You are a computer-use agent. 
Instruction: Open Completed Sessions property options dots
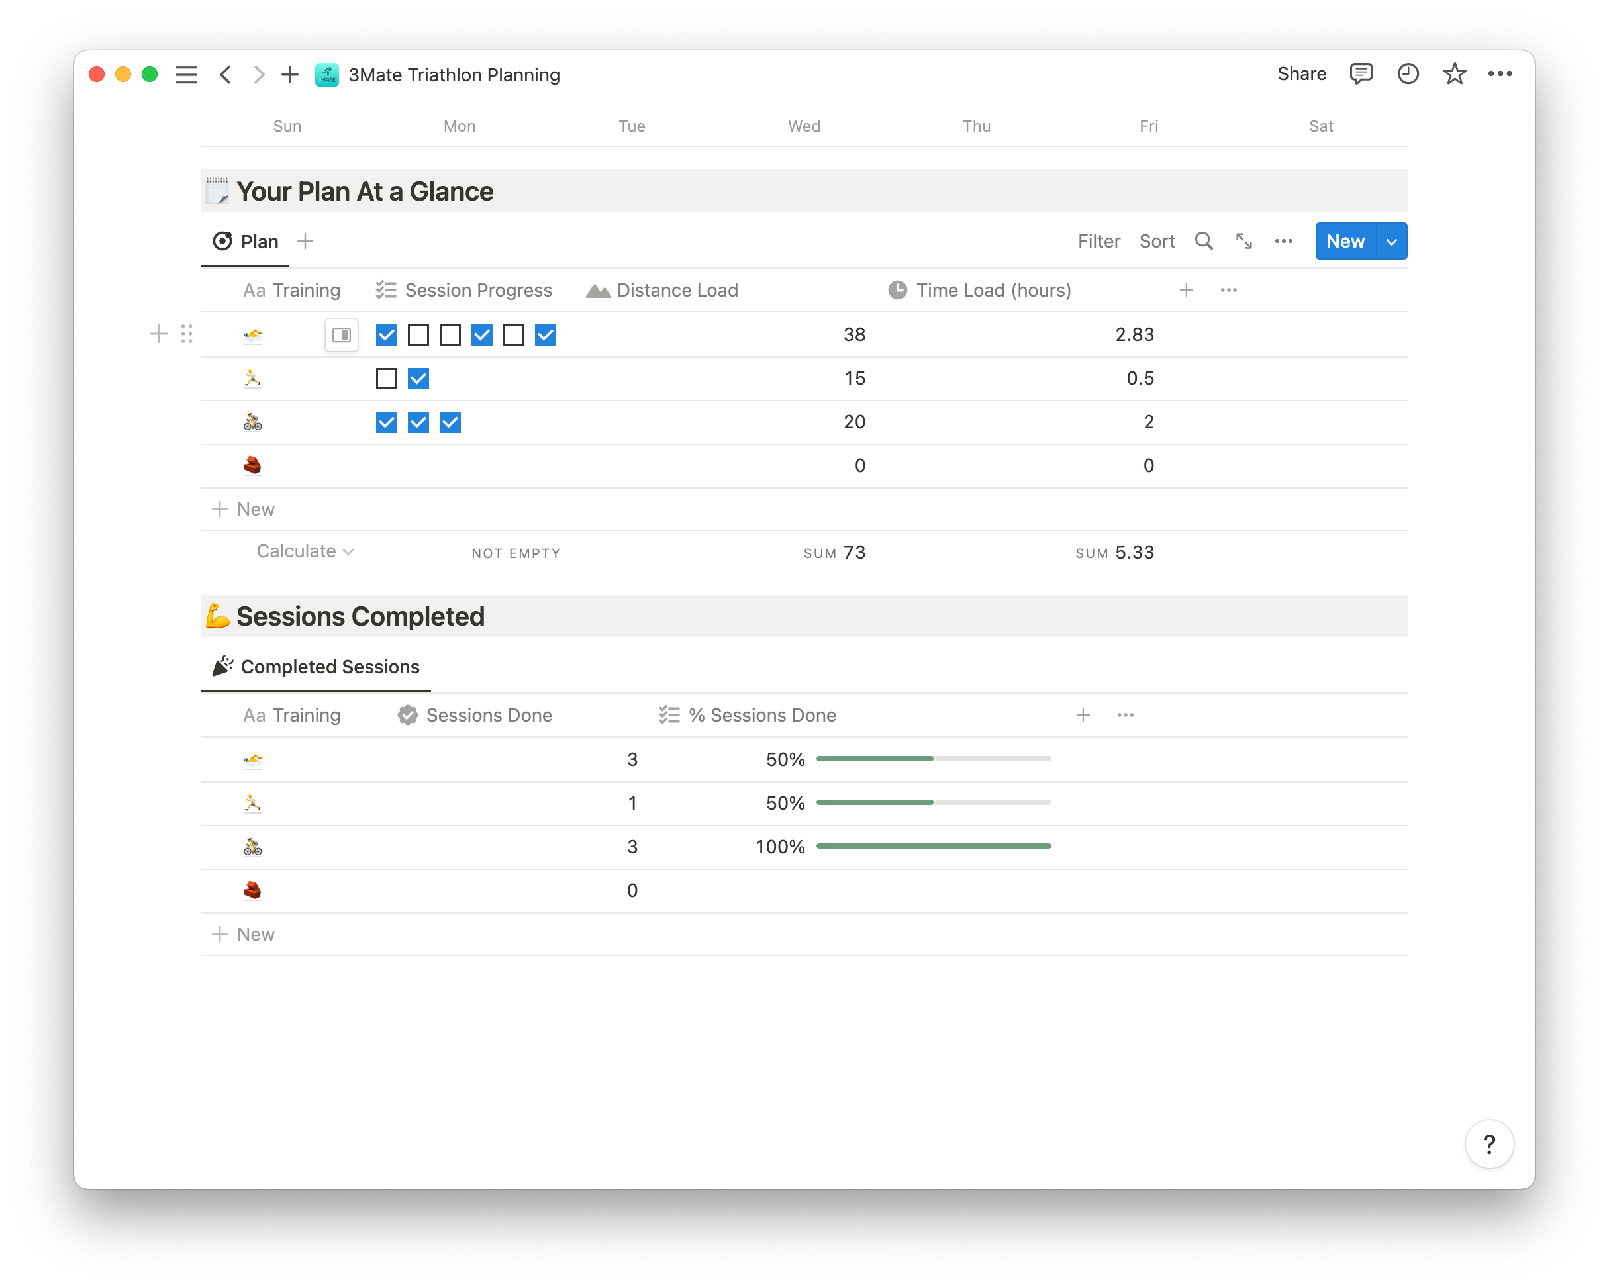(x=1126, y=716)
